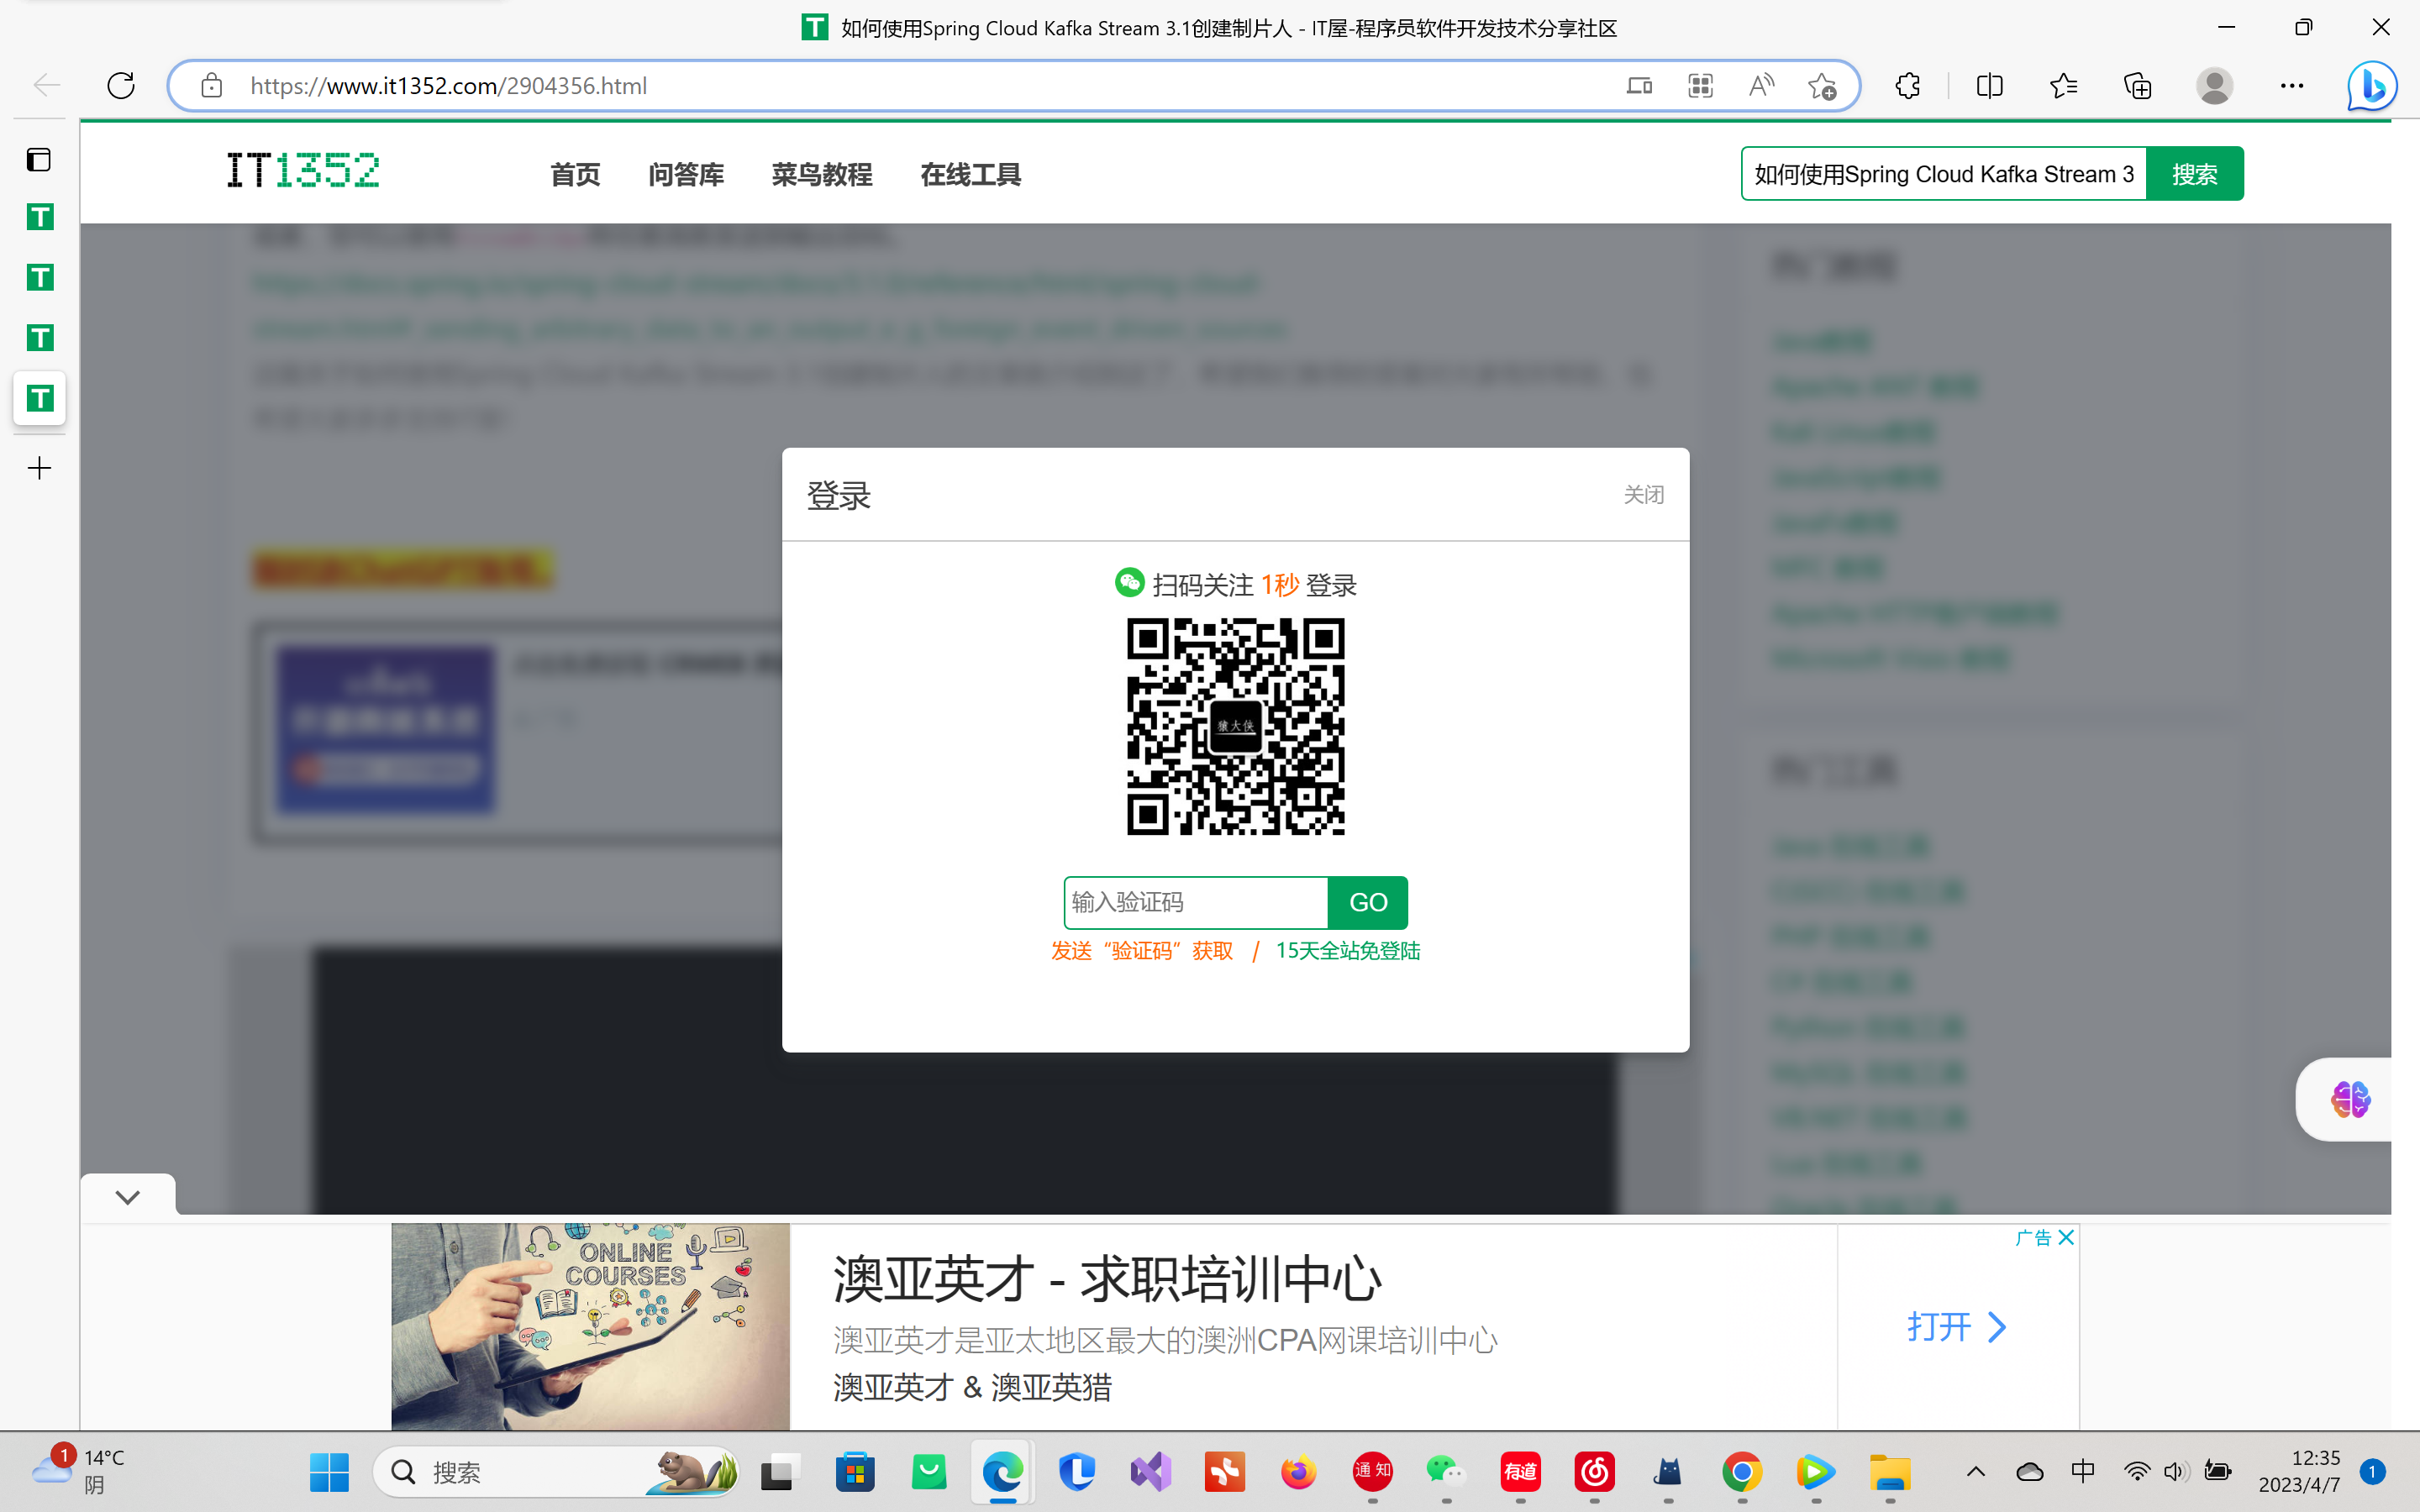Click the read aloud icon
Image resolution: width=2420 pixels, height=1512 pixels.
pyautogui.click(x=1761, y=86)
